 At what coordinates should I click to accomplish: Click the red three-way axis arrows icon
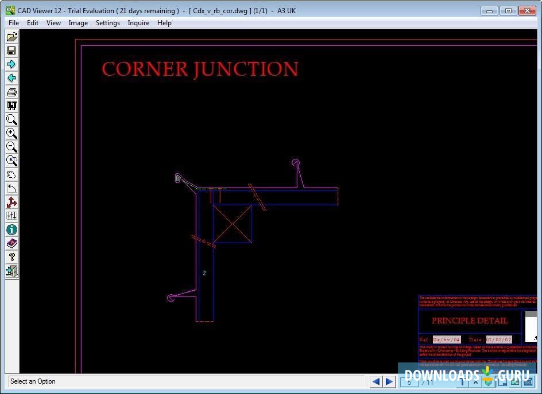11,202
